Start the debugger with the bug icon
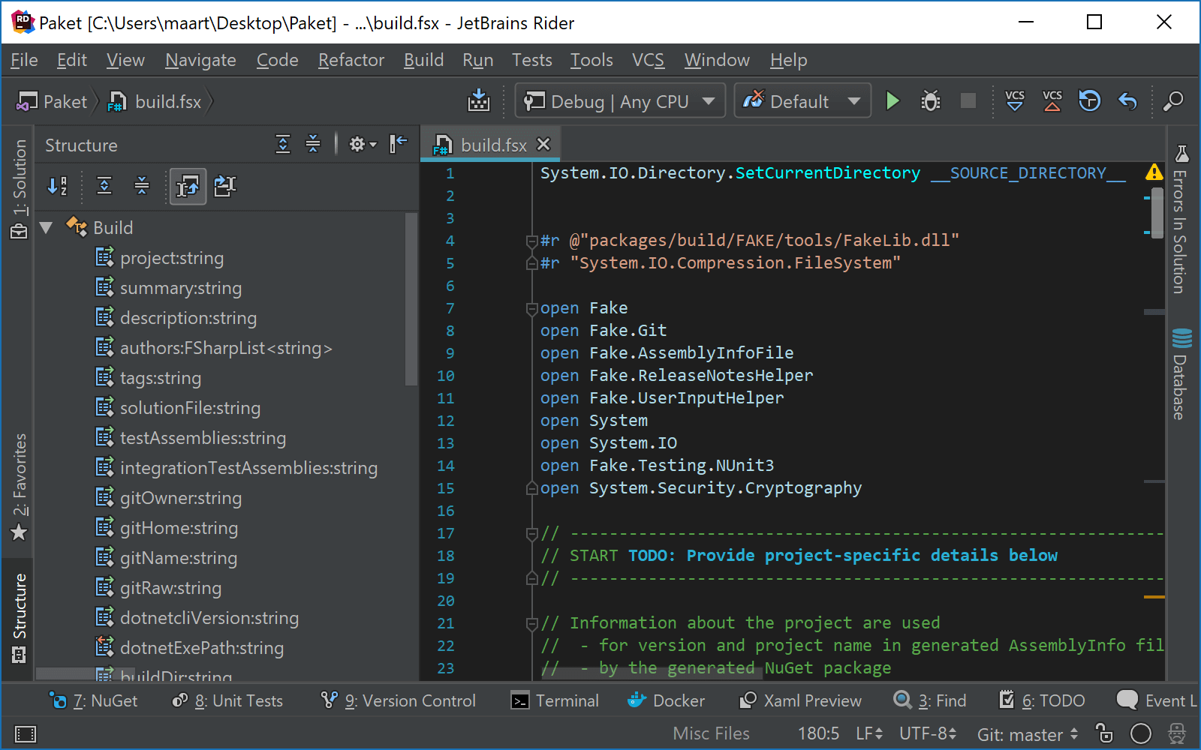1201x750 pixels. click(x=930, y=100)
